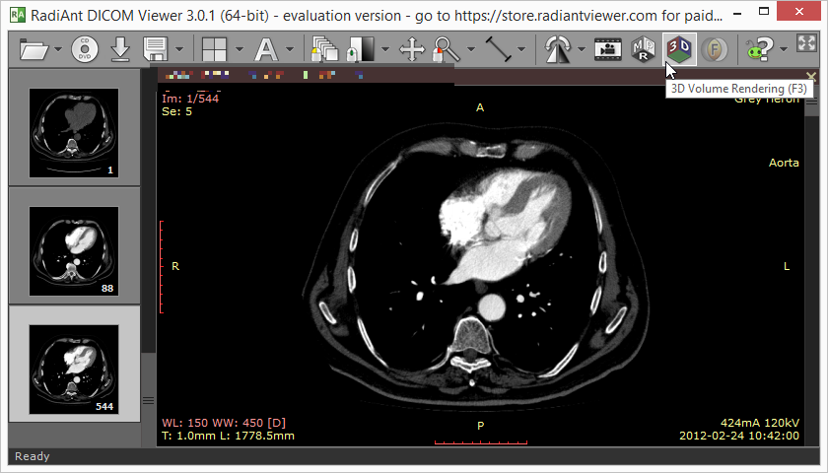Open the help ant icon
The image size is (828, 473).
(759, 49)
